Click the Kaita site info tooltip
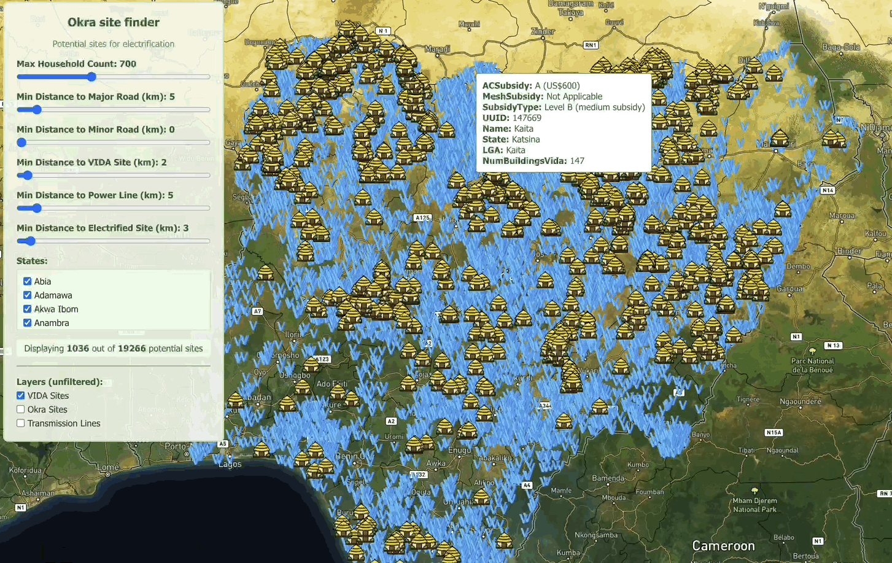 [563, 123]
